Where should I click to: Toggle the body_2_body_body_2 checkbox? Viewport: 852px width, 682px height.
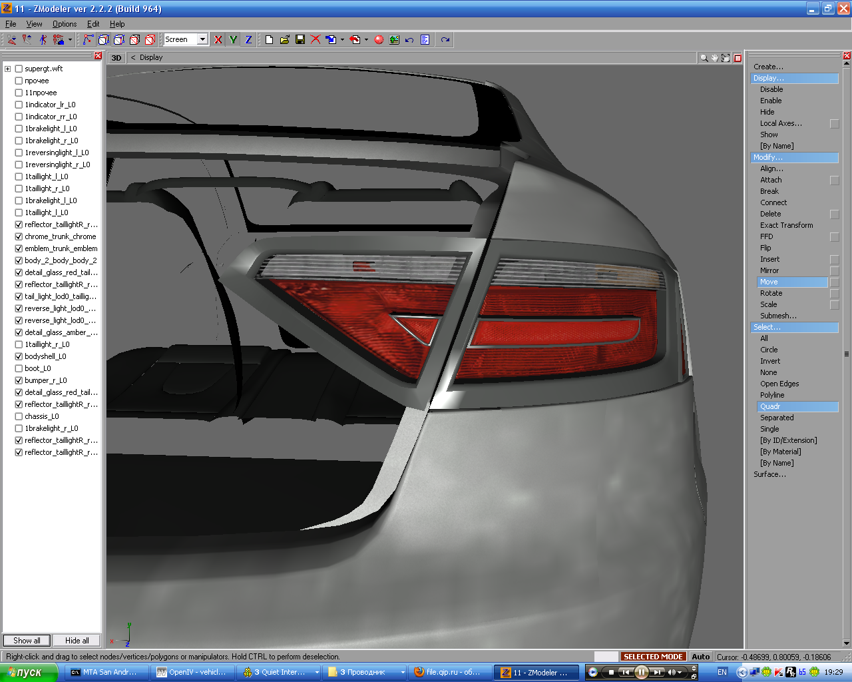click(x=19, y=260)
